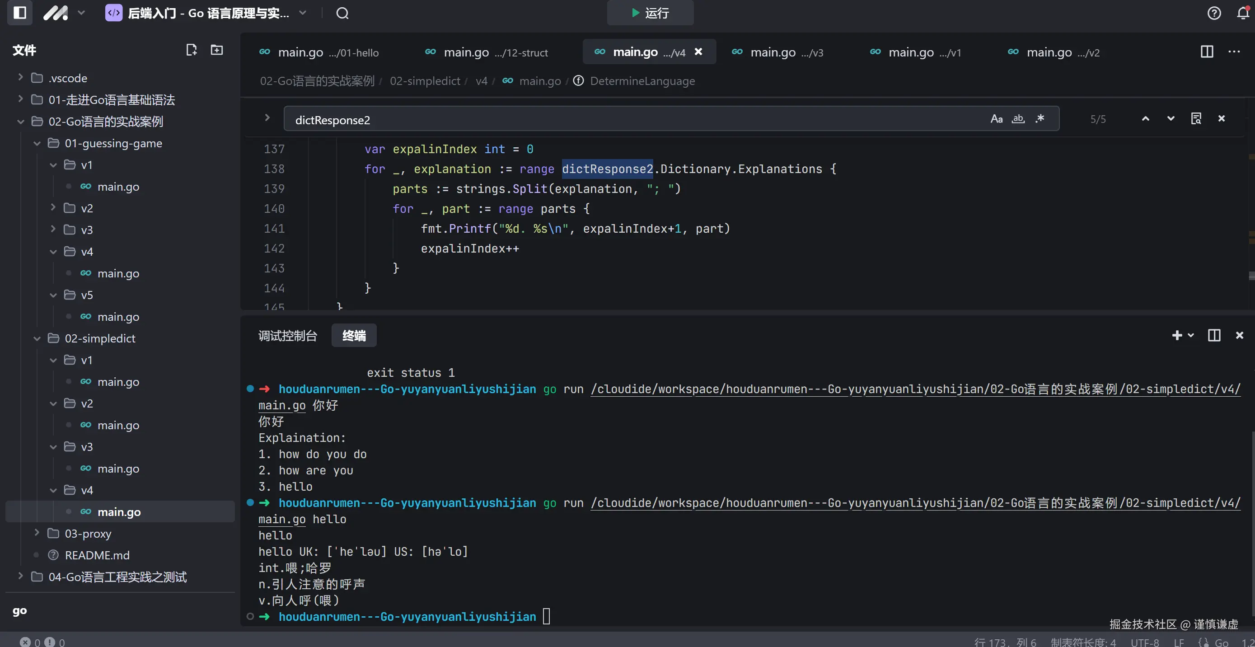Open README.md in file tree

click(97, 555)
